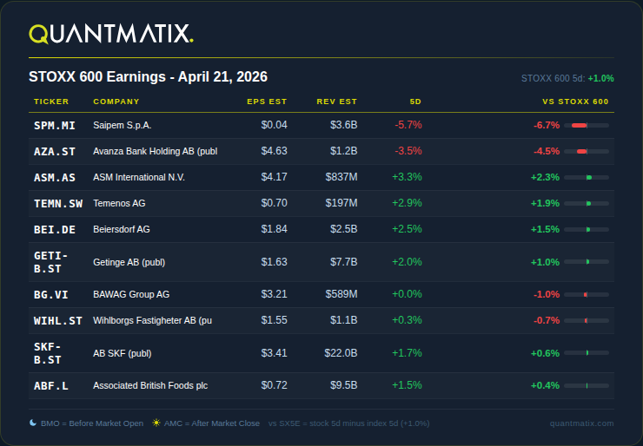Click the 5D column header
The height and width of the screenshot is (446, 643).
click(415, 102)
